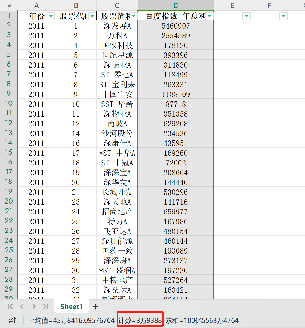
Task: Select the cell with value 5460907
Action: click(x=176, y=26)
